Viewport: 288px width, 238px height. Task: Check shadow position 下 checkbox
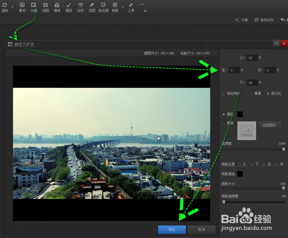pyautogui.click(x=252, y=164)
